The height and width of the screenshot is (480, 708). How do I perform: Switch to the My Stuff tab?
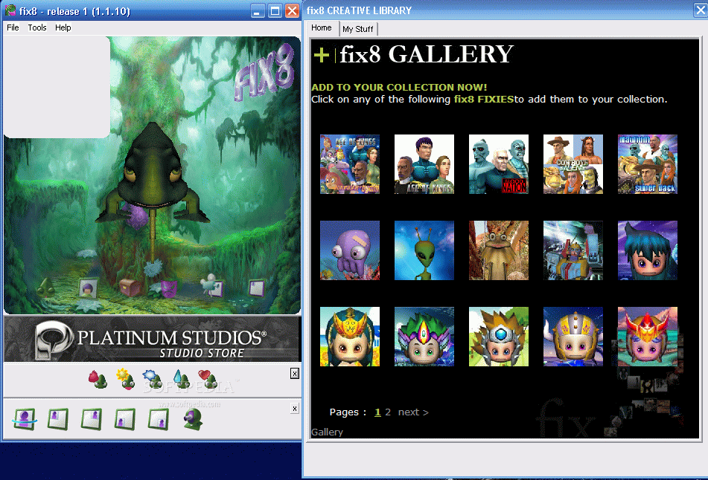coord(357,29)
